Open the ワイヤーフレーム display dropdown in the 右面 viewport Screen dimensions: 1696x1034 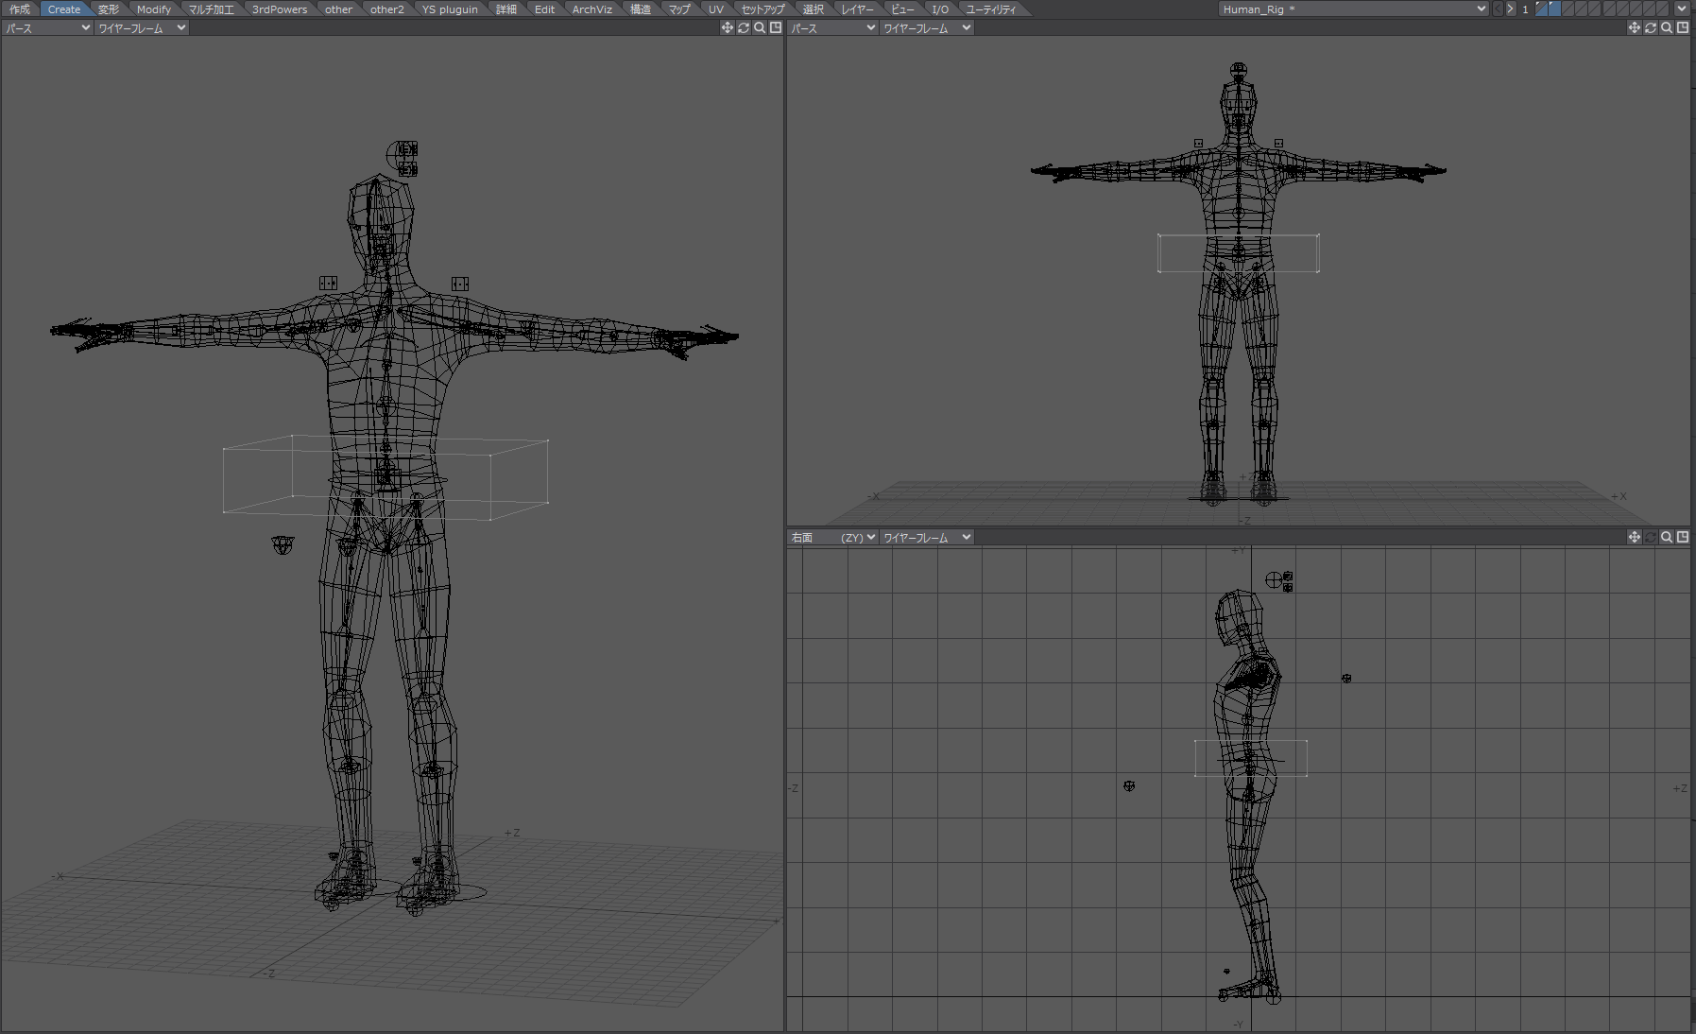(927, 537)
